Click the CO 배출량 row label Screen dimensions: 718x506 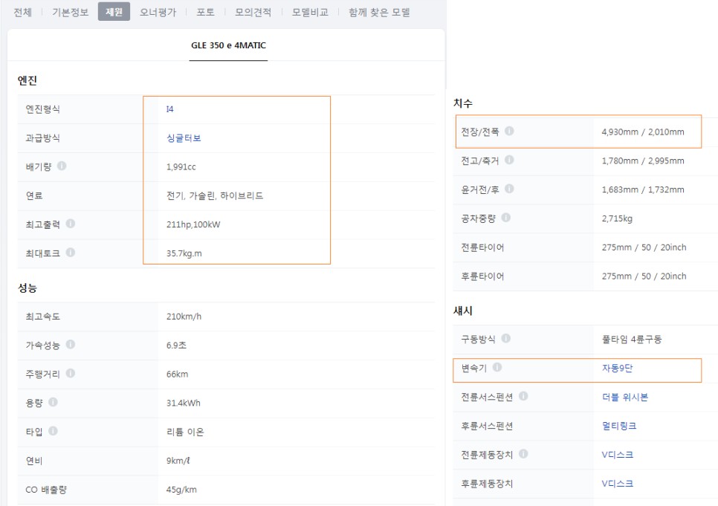46,490
